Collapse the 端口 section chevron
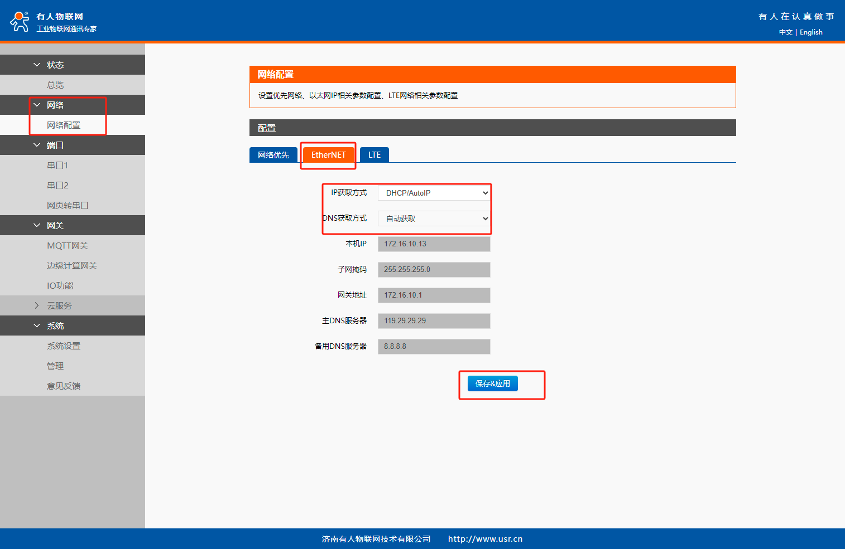Image resolution: width=845 pixels, height=549 pixels. click(37, 145)
